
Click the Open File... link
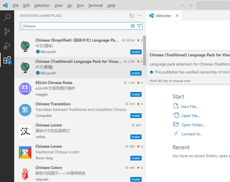click(x=191, y=116)
